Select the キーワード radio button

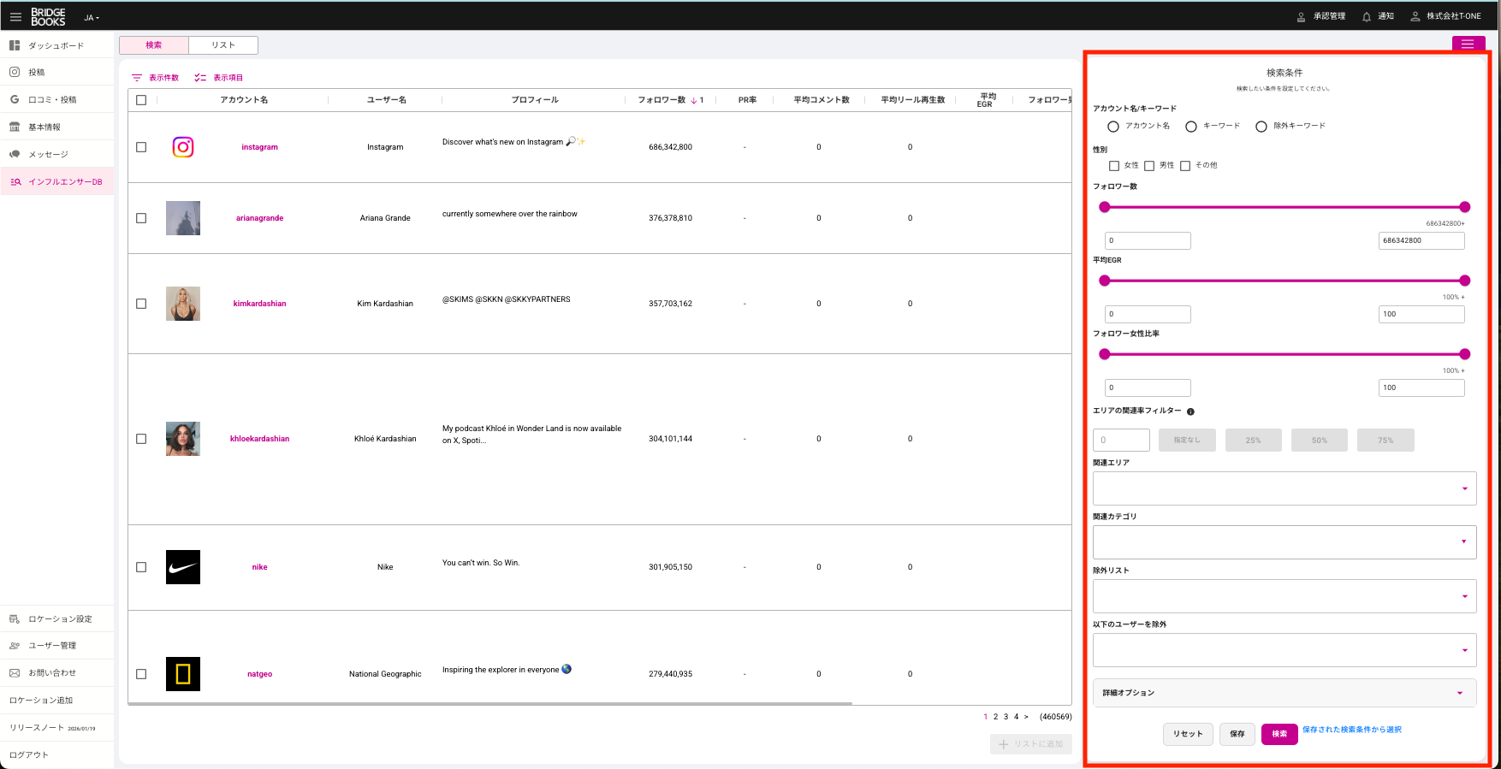coord(1191,127)
